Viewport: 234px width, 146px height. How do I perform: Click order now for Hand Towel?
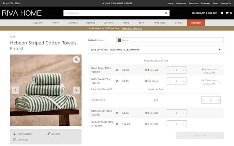coord(209,72)
